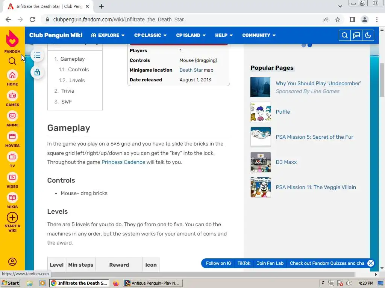This screenshot has height=288, width=385.
Task: Open the DJ Maxx page link
Action: pos(286,162)
